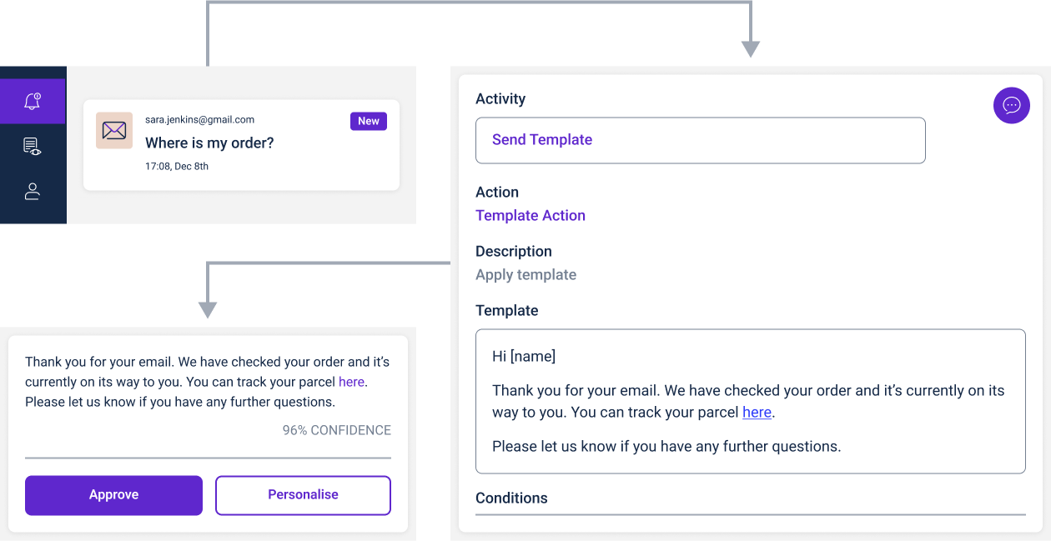Open the 'Where is my order?' email
The height and width of the screenshot is (541, 1051).
coord(241,144)
